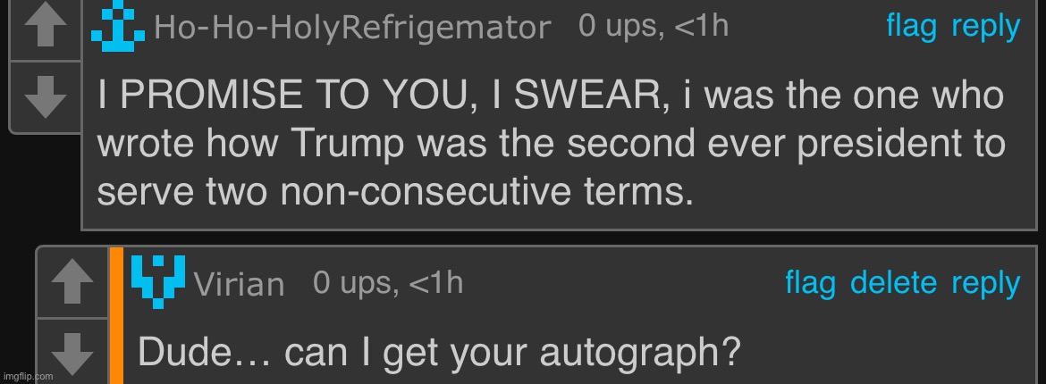Click the "serve two non-consecutive terms" line
The height and width of the screenshot is (384, 1046).
(x=394, y=190)
